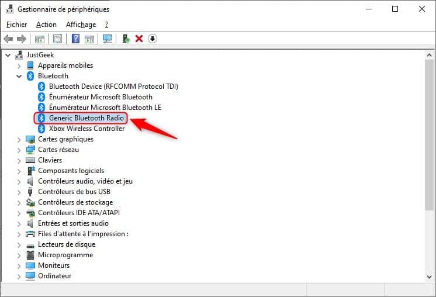The width and height of the screenshot is (436, 297).
Task: Select Xbox Wireless Controller device
Action: (x=86, y=129)
